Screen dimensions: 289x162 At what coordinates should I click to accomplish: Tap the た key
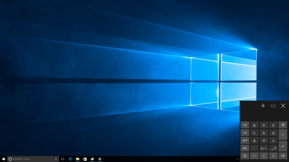coord(254,133)
